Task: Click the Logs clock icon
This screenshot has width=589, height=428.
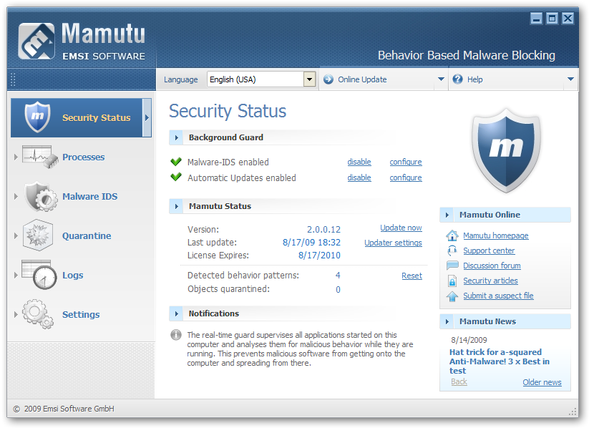Action: coord(39,275)
